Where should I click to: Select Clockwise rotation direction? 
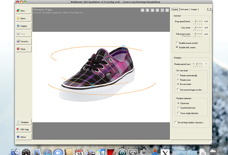tap(179, 103)
